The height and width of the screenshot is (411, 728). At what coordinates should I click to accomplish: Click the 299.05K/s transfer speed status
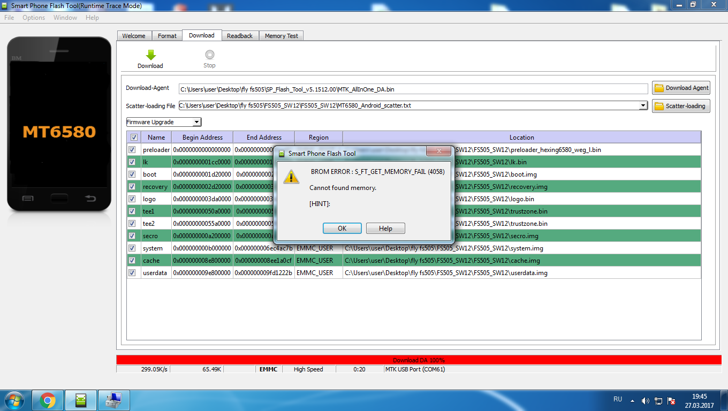(x=155, y=369)
